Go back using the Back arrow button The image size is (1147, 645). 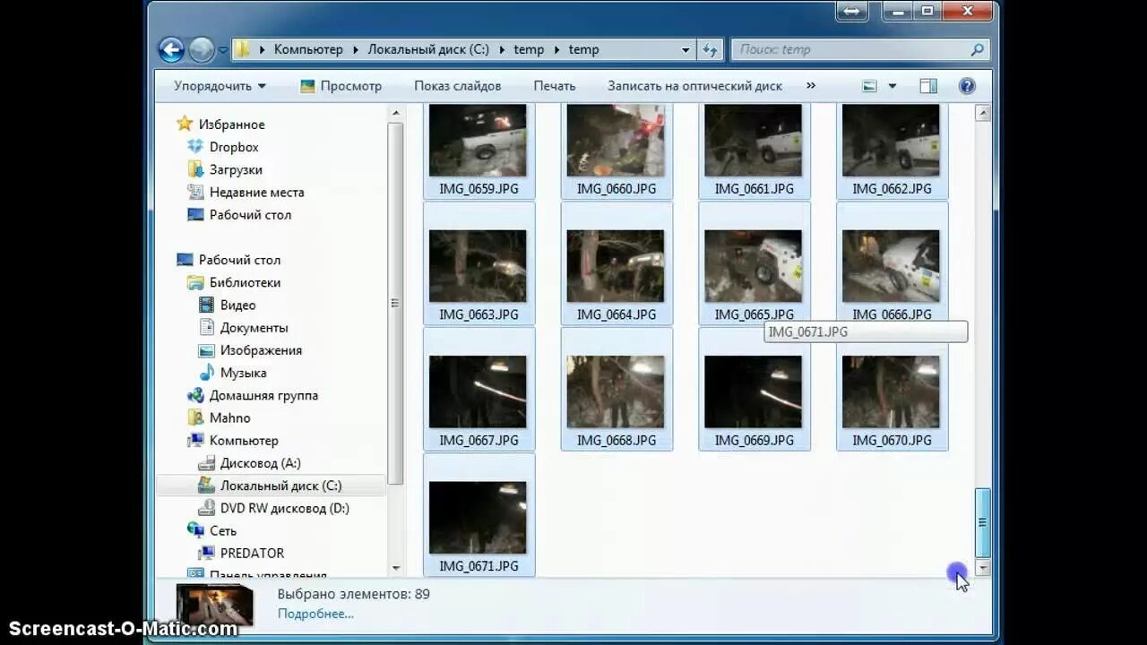pyautogui.click(x=171, y=49)
